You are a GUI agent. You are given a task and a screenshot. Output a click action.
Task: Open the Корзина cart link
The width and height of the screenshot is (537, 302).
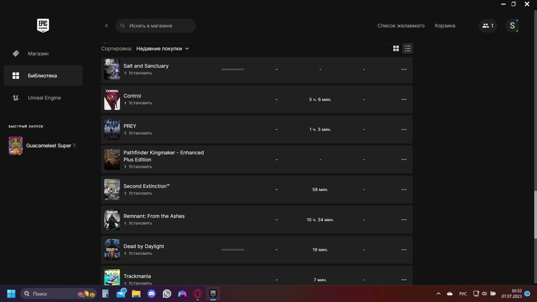coord(445,26)
